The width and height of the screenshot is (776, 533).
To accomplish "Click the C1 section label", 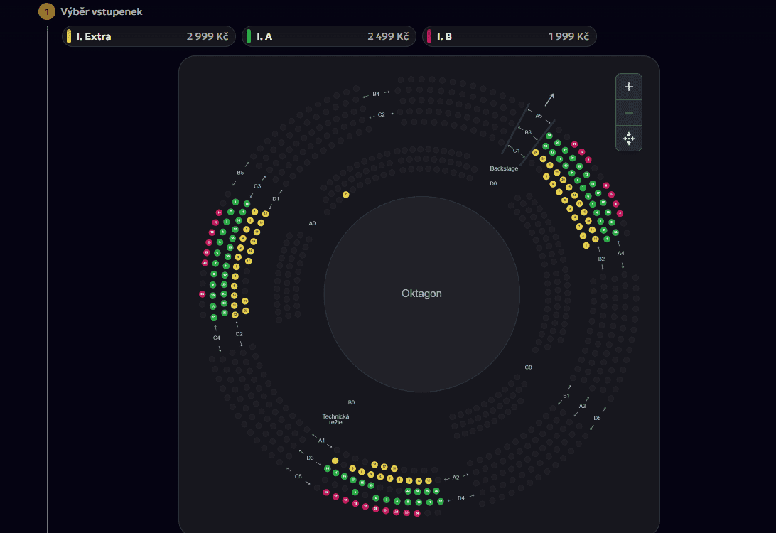I will pos(516,151).
